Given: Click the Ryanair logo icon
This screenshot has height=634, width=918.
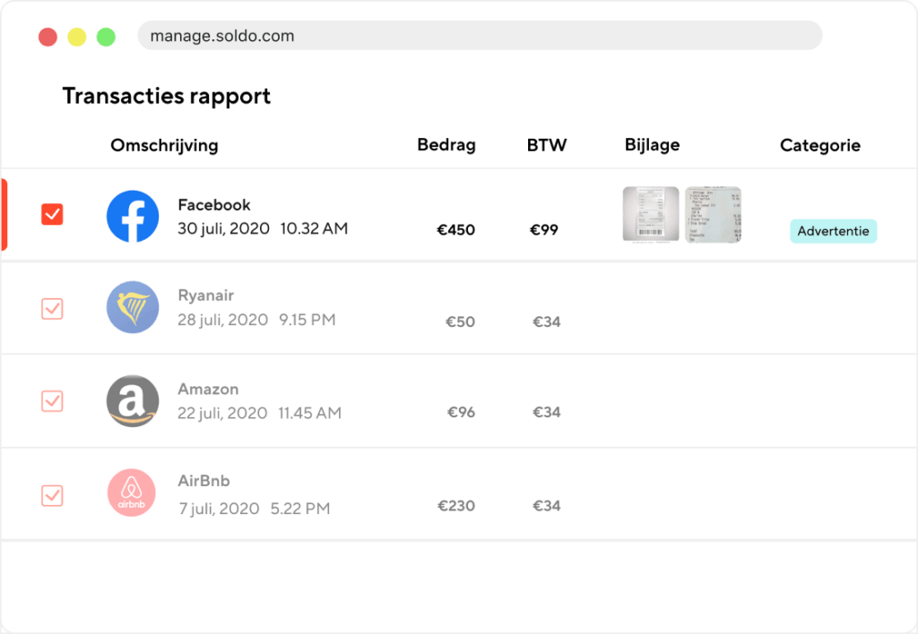Looking at the screenshot, I should (133, 307).
